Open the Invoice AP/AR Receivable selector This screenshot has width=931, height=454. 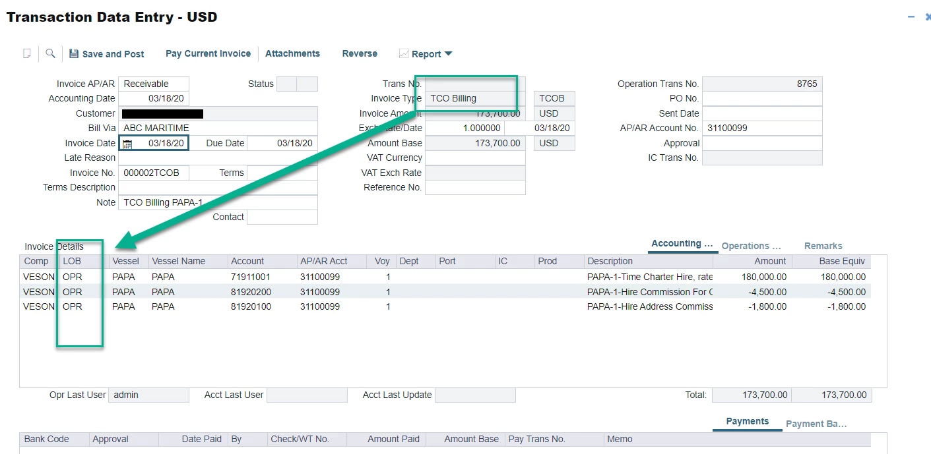tap(154, 84)
